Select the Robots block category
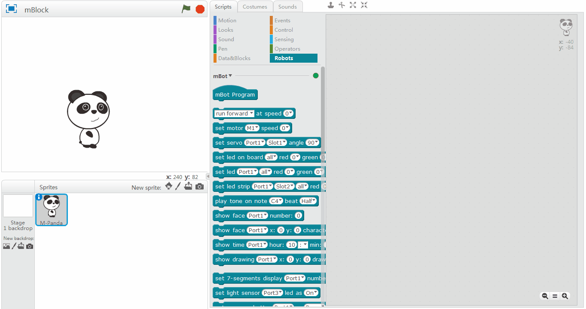 tap(293, 58)
